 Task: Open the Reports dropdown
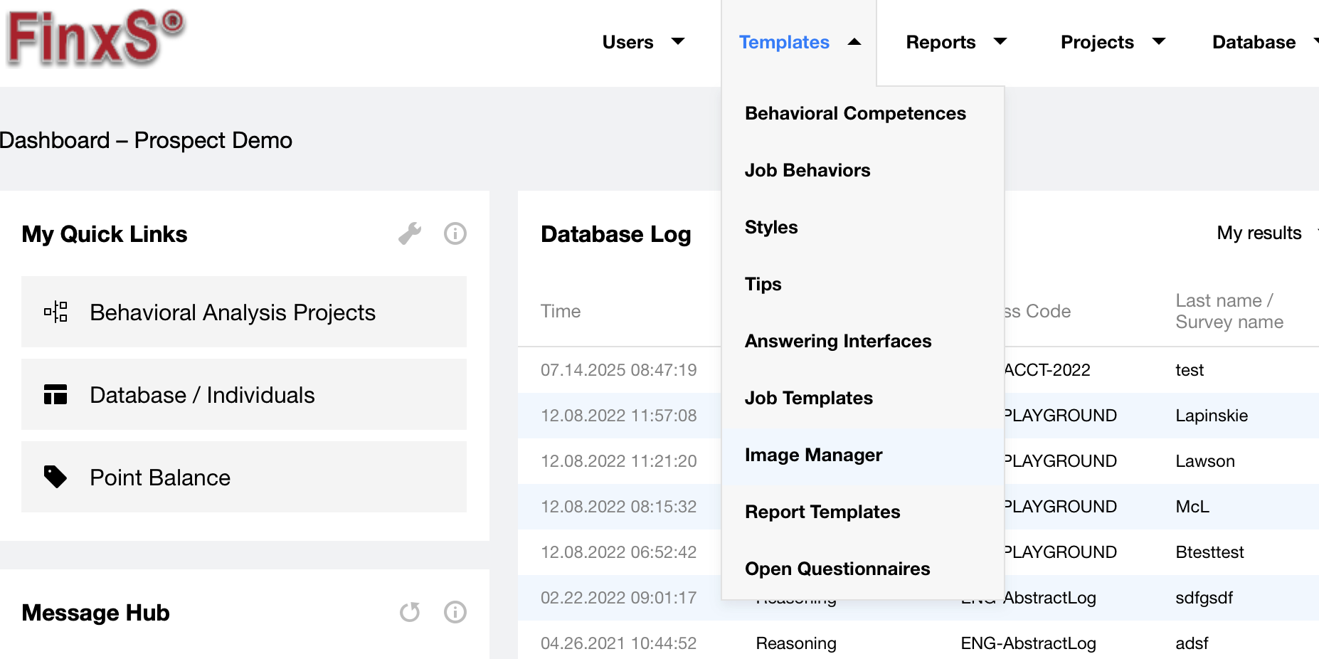click(x=956, y=42)
